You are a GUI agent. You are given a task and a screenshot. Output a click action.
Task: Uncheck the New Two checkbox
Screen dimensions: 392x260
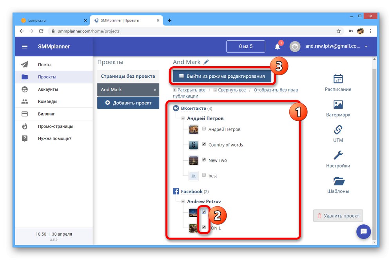[204, 160]
